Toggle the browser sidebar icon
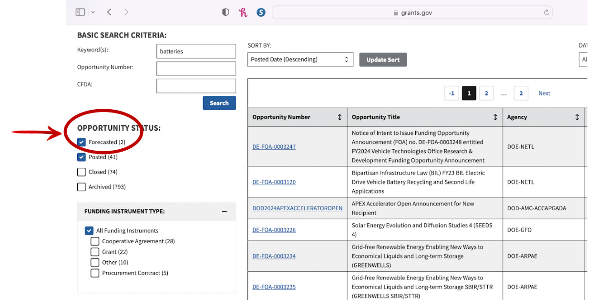The image size is (616, 308). pos(80,12)
